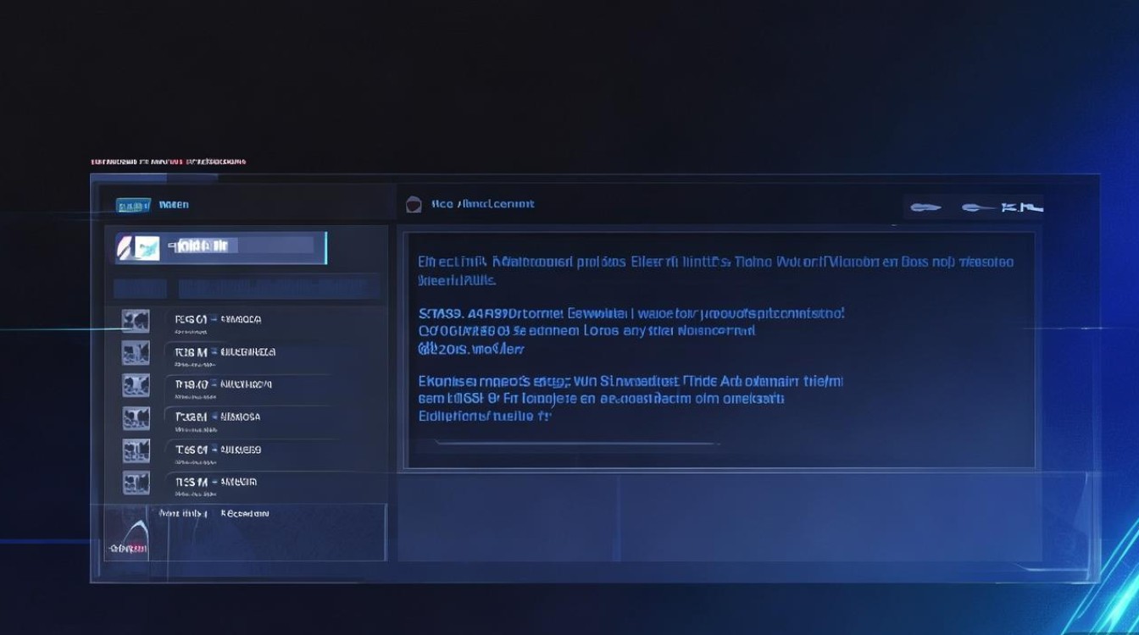
Task: Open the sixth sidebar list entry's icon
Action: pos(136,483)
